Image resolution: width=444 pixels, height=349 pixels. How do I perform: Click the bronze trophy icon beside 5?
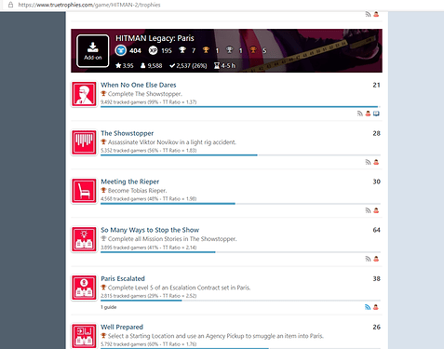pyautogui.click(x=253, y=50)
